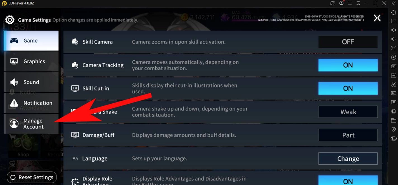Switch to the Sound settings tab
Image resolution: width=398 pixels, height=185 pixels.
click(31, 82)
